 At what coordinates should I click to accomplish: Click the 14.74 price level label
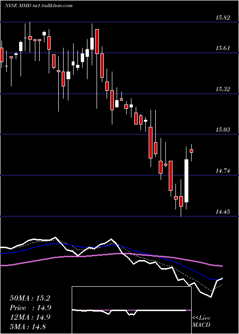point(223,171)
